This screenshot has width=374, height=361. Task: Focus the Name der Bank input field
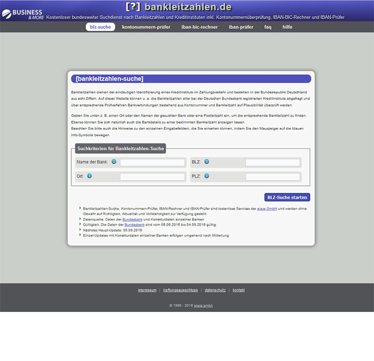(153, 163)
